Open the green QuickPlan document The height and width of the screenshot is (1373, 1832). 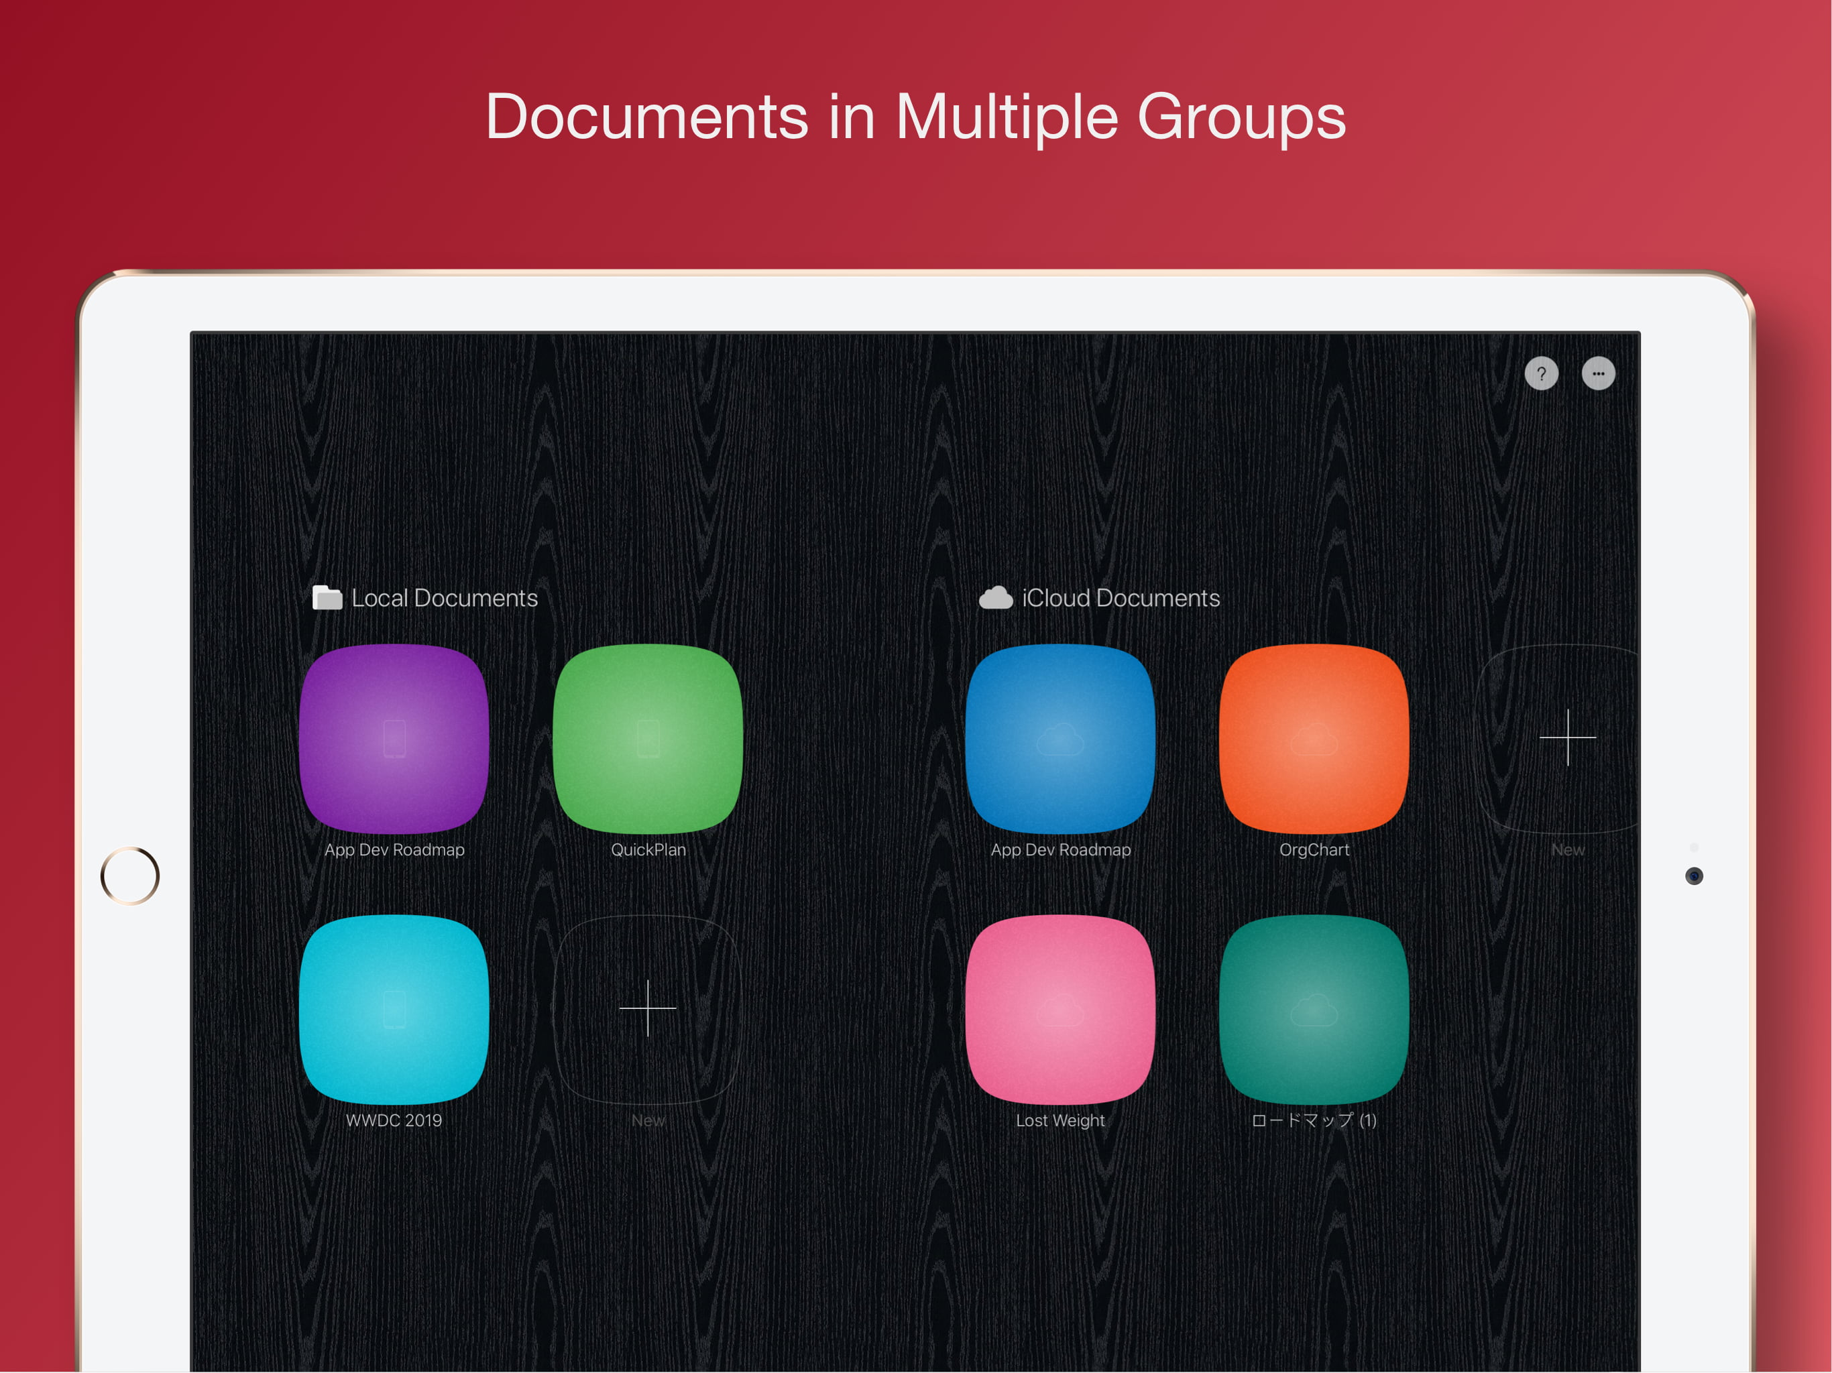coord(648,739)
